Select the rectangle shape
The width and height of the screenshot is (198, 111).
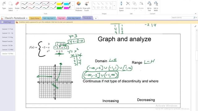(x=98, y=8)
